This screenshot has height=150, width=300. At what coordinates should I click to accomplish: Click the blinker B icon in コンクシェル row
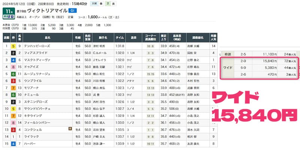70,129
